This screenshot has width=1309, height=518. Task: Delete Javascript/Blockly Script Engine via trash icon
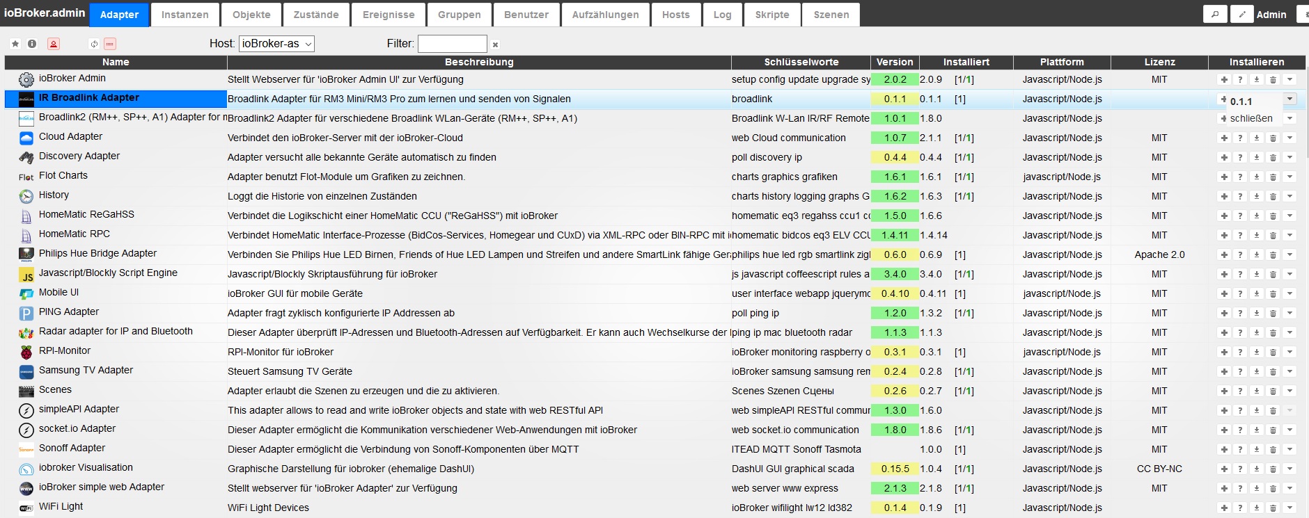[1273, 275]
